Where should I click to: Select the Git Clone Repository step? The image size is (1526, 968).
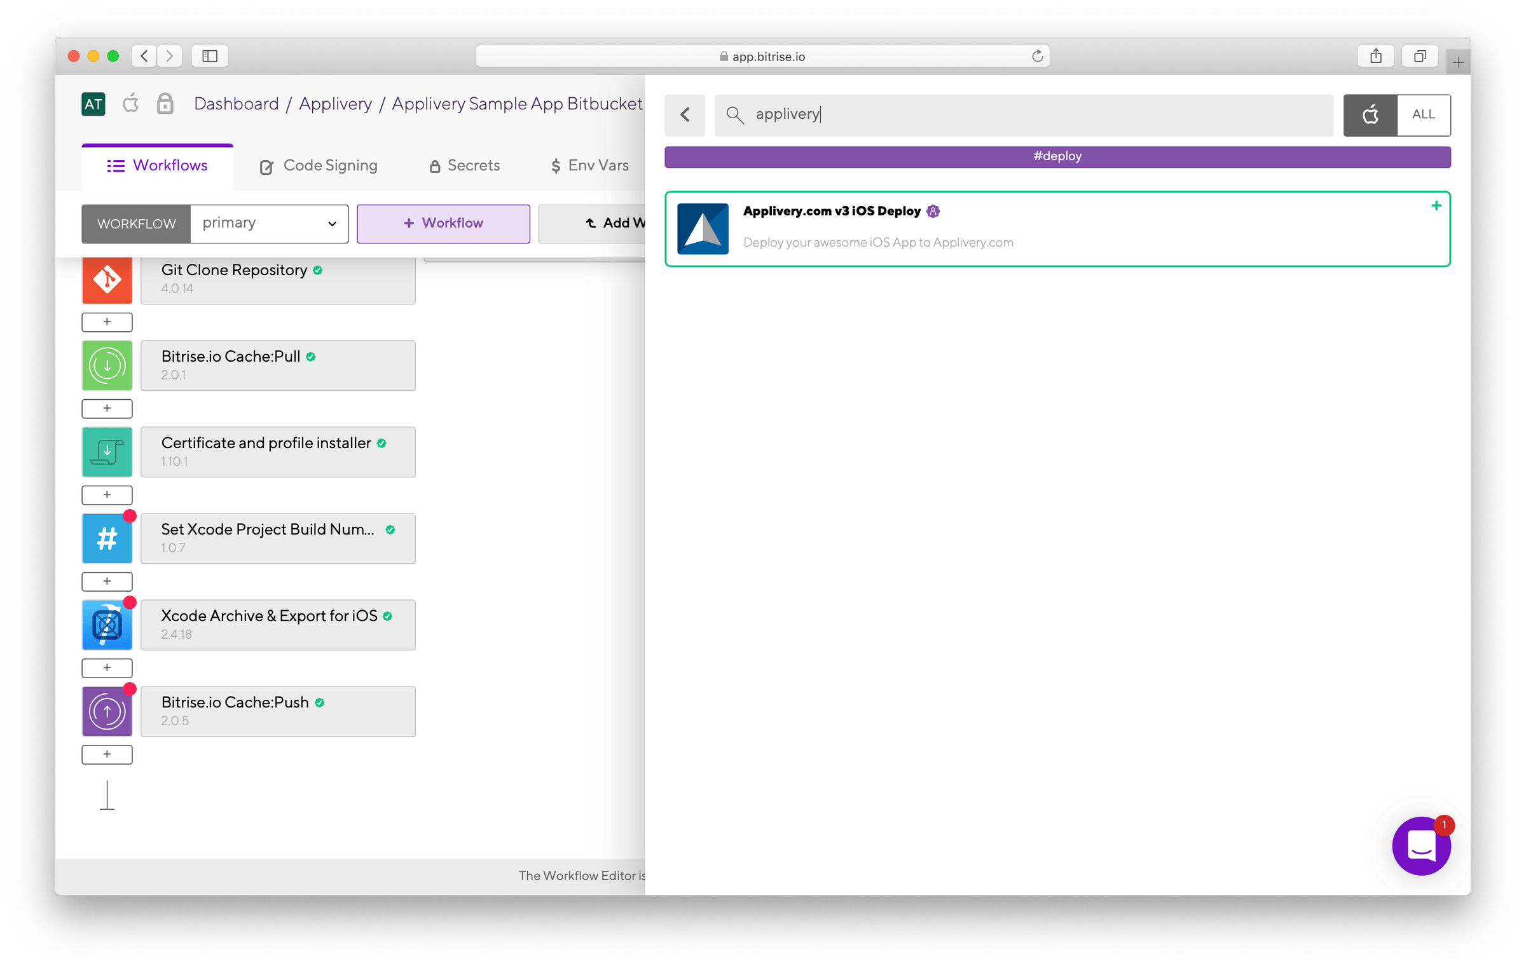pyautogui.click(x=278, y=280)
